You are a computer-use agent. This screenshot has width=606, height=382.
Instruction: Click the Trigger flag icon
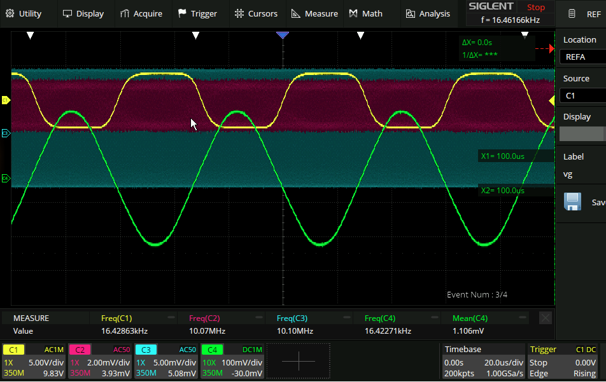coord(182,13)
